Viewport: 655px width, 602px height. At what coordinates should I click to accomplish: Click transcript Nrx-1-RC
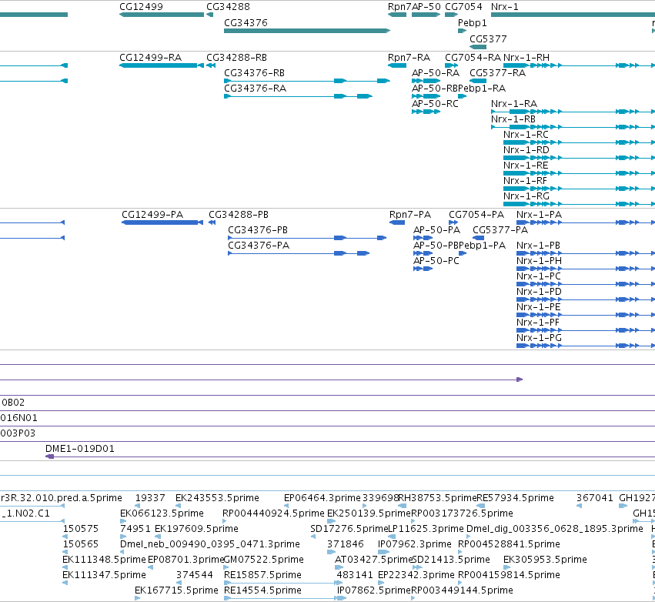[x=526, y=135]
